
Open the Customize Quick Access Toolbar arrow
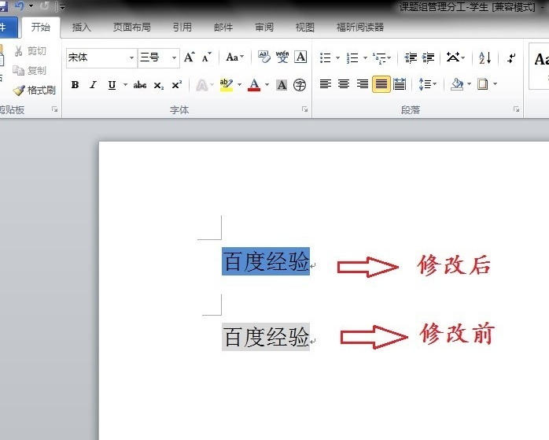pyautogui.click(x=62, y=6)
